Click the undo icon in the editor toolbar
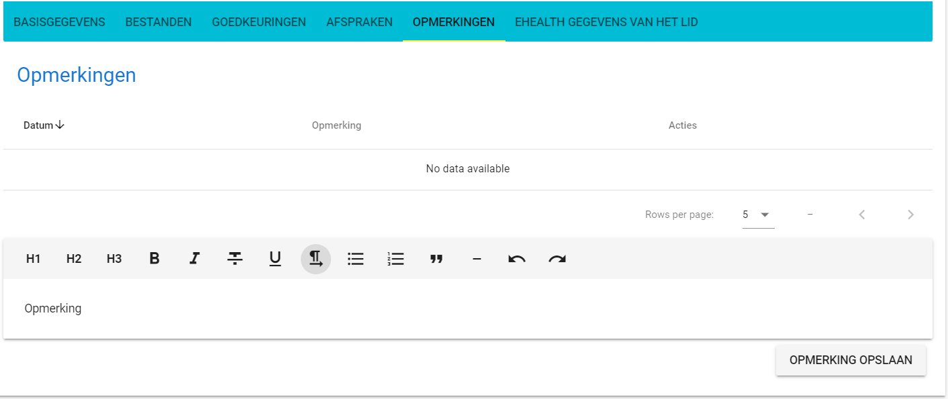The image size is (948, 399). 517,259
